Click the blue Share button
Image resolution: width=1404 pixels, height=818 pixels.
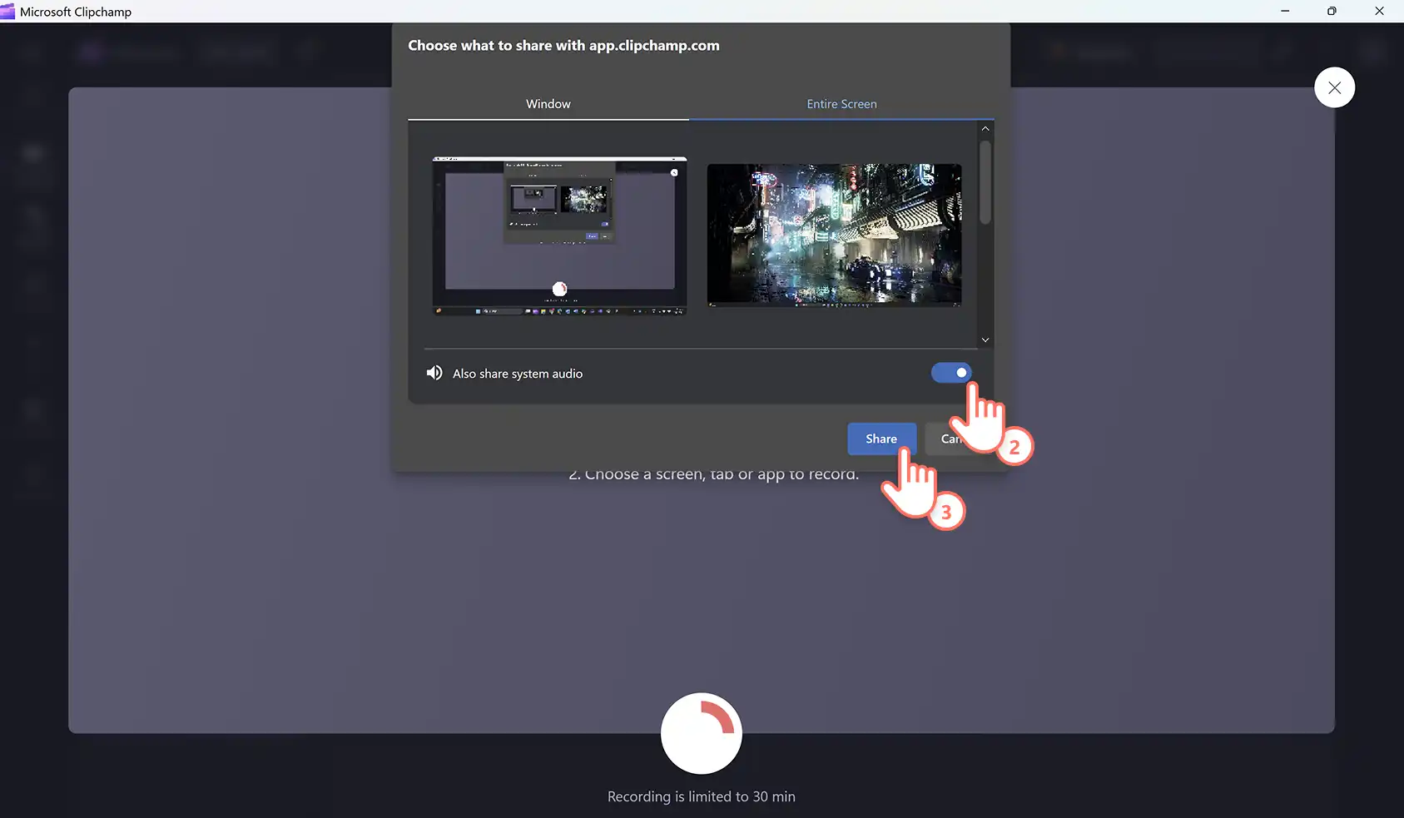click(x=881, y=439)
